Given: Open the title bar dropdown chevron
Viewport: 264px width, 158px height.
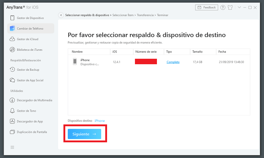Looking at the screenshot, I should [x=239, y=7].
